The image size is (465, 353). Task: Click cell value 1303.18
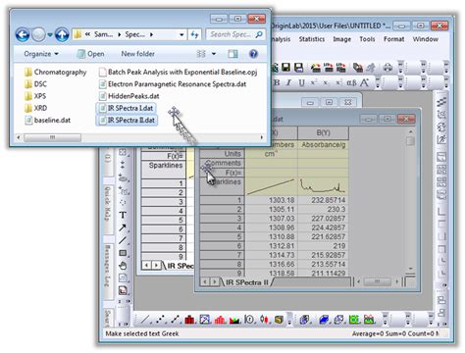coord(270,200)
